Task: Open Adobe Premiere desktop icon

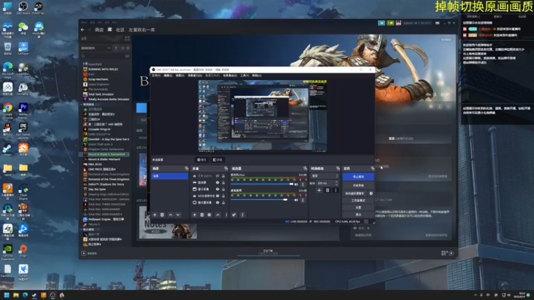Action: (x=23, y=111)
